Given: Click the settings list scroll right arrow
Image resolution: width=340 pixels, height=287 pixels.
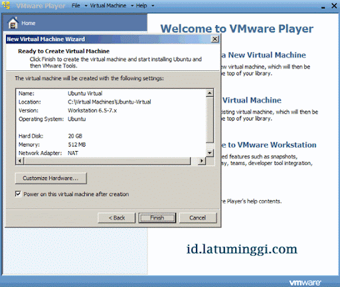Looking at the screenshot, I should [201, 160].
